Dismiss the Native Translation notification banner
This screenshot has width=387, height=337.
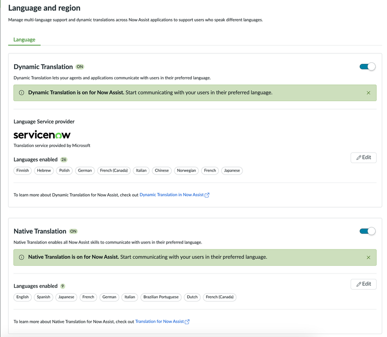pyautogui.click(x=369, y=258)
